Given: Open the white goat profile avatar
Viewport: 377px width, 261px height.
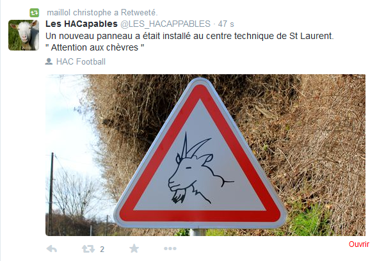Looking at the screenshot, I should tap(24, 35).
